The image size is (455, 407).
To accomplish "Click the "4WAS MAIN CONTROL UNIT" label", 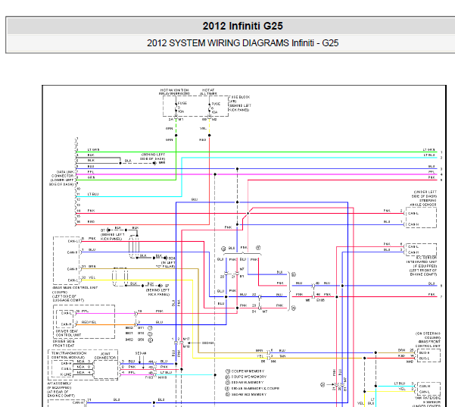I will coord(75,287).
